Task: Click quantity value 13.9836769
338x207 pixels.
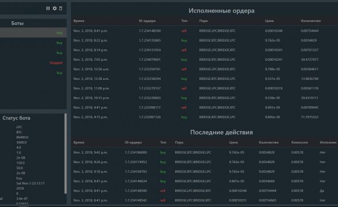Action: click(309, 79)
